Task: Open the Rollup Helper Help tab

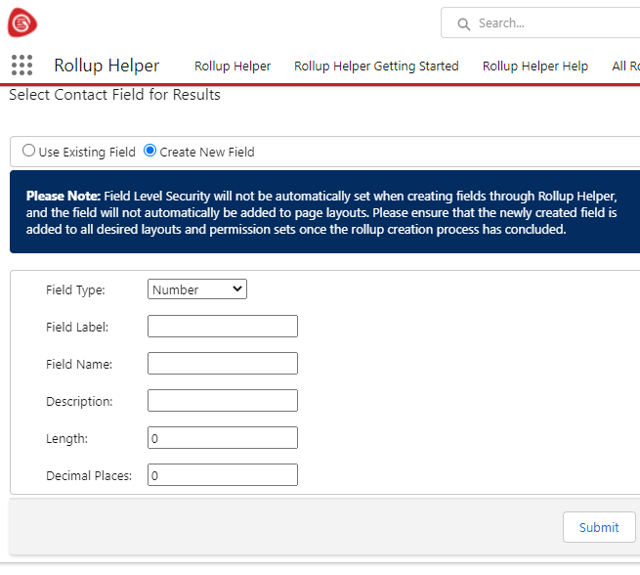Action: (x=535, y=66)
